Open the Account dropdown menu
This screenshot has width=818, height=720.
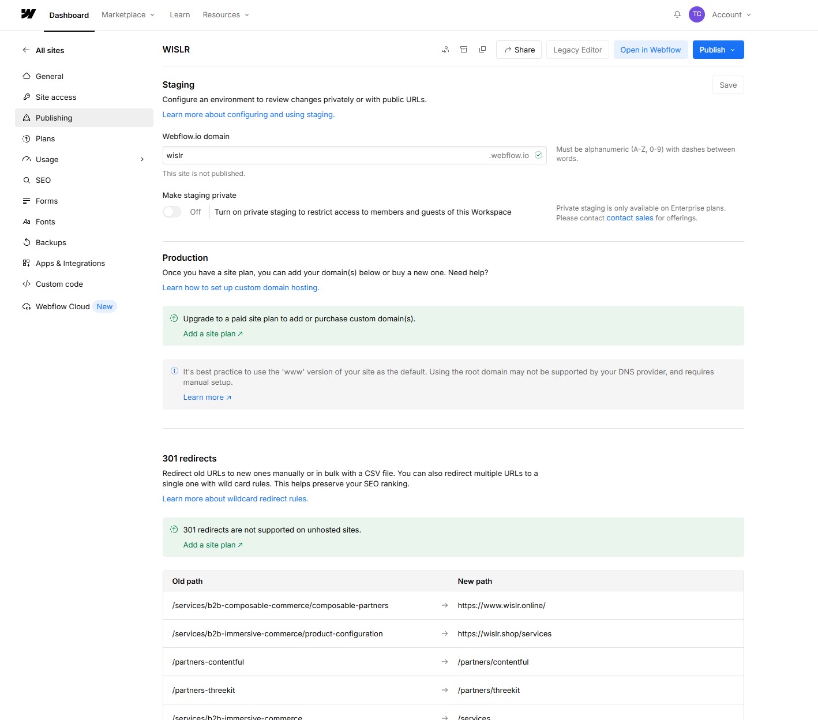point(730,14)
